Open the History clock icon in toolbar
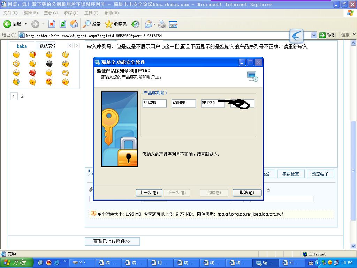This screenshot has width=357, height=268. coord(135,24)
